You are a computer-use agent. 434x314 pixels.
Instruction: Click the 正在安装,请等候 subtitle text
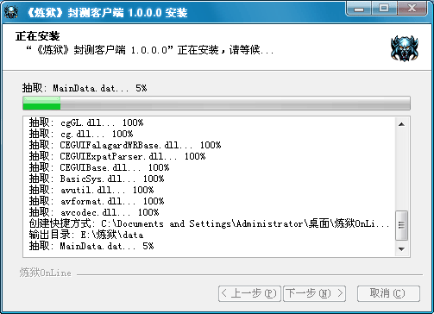[x=149, y=50]
